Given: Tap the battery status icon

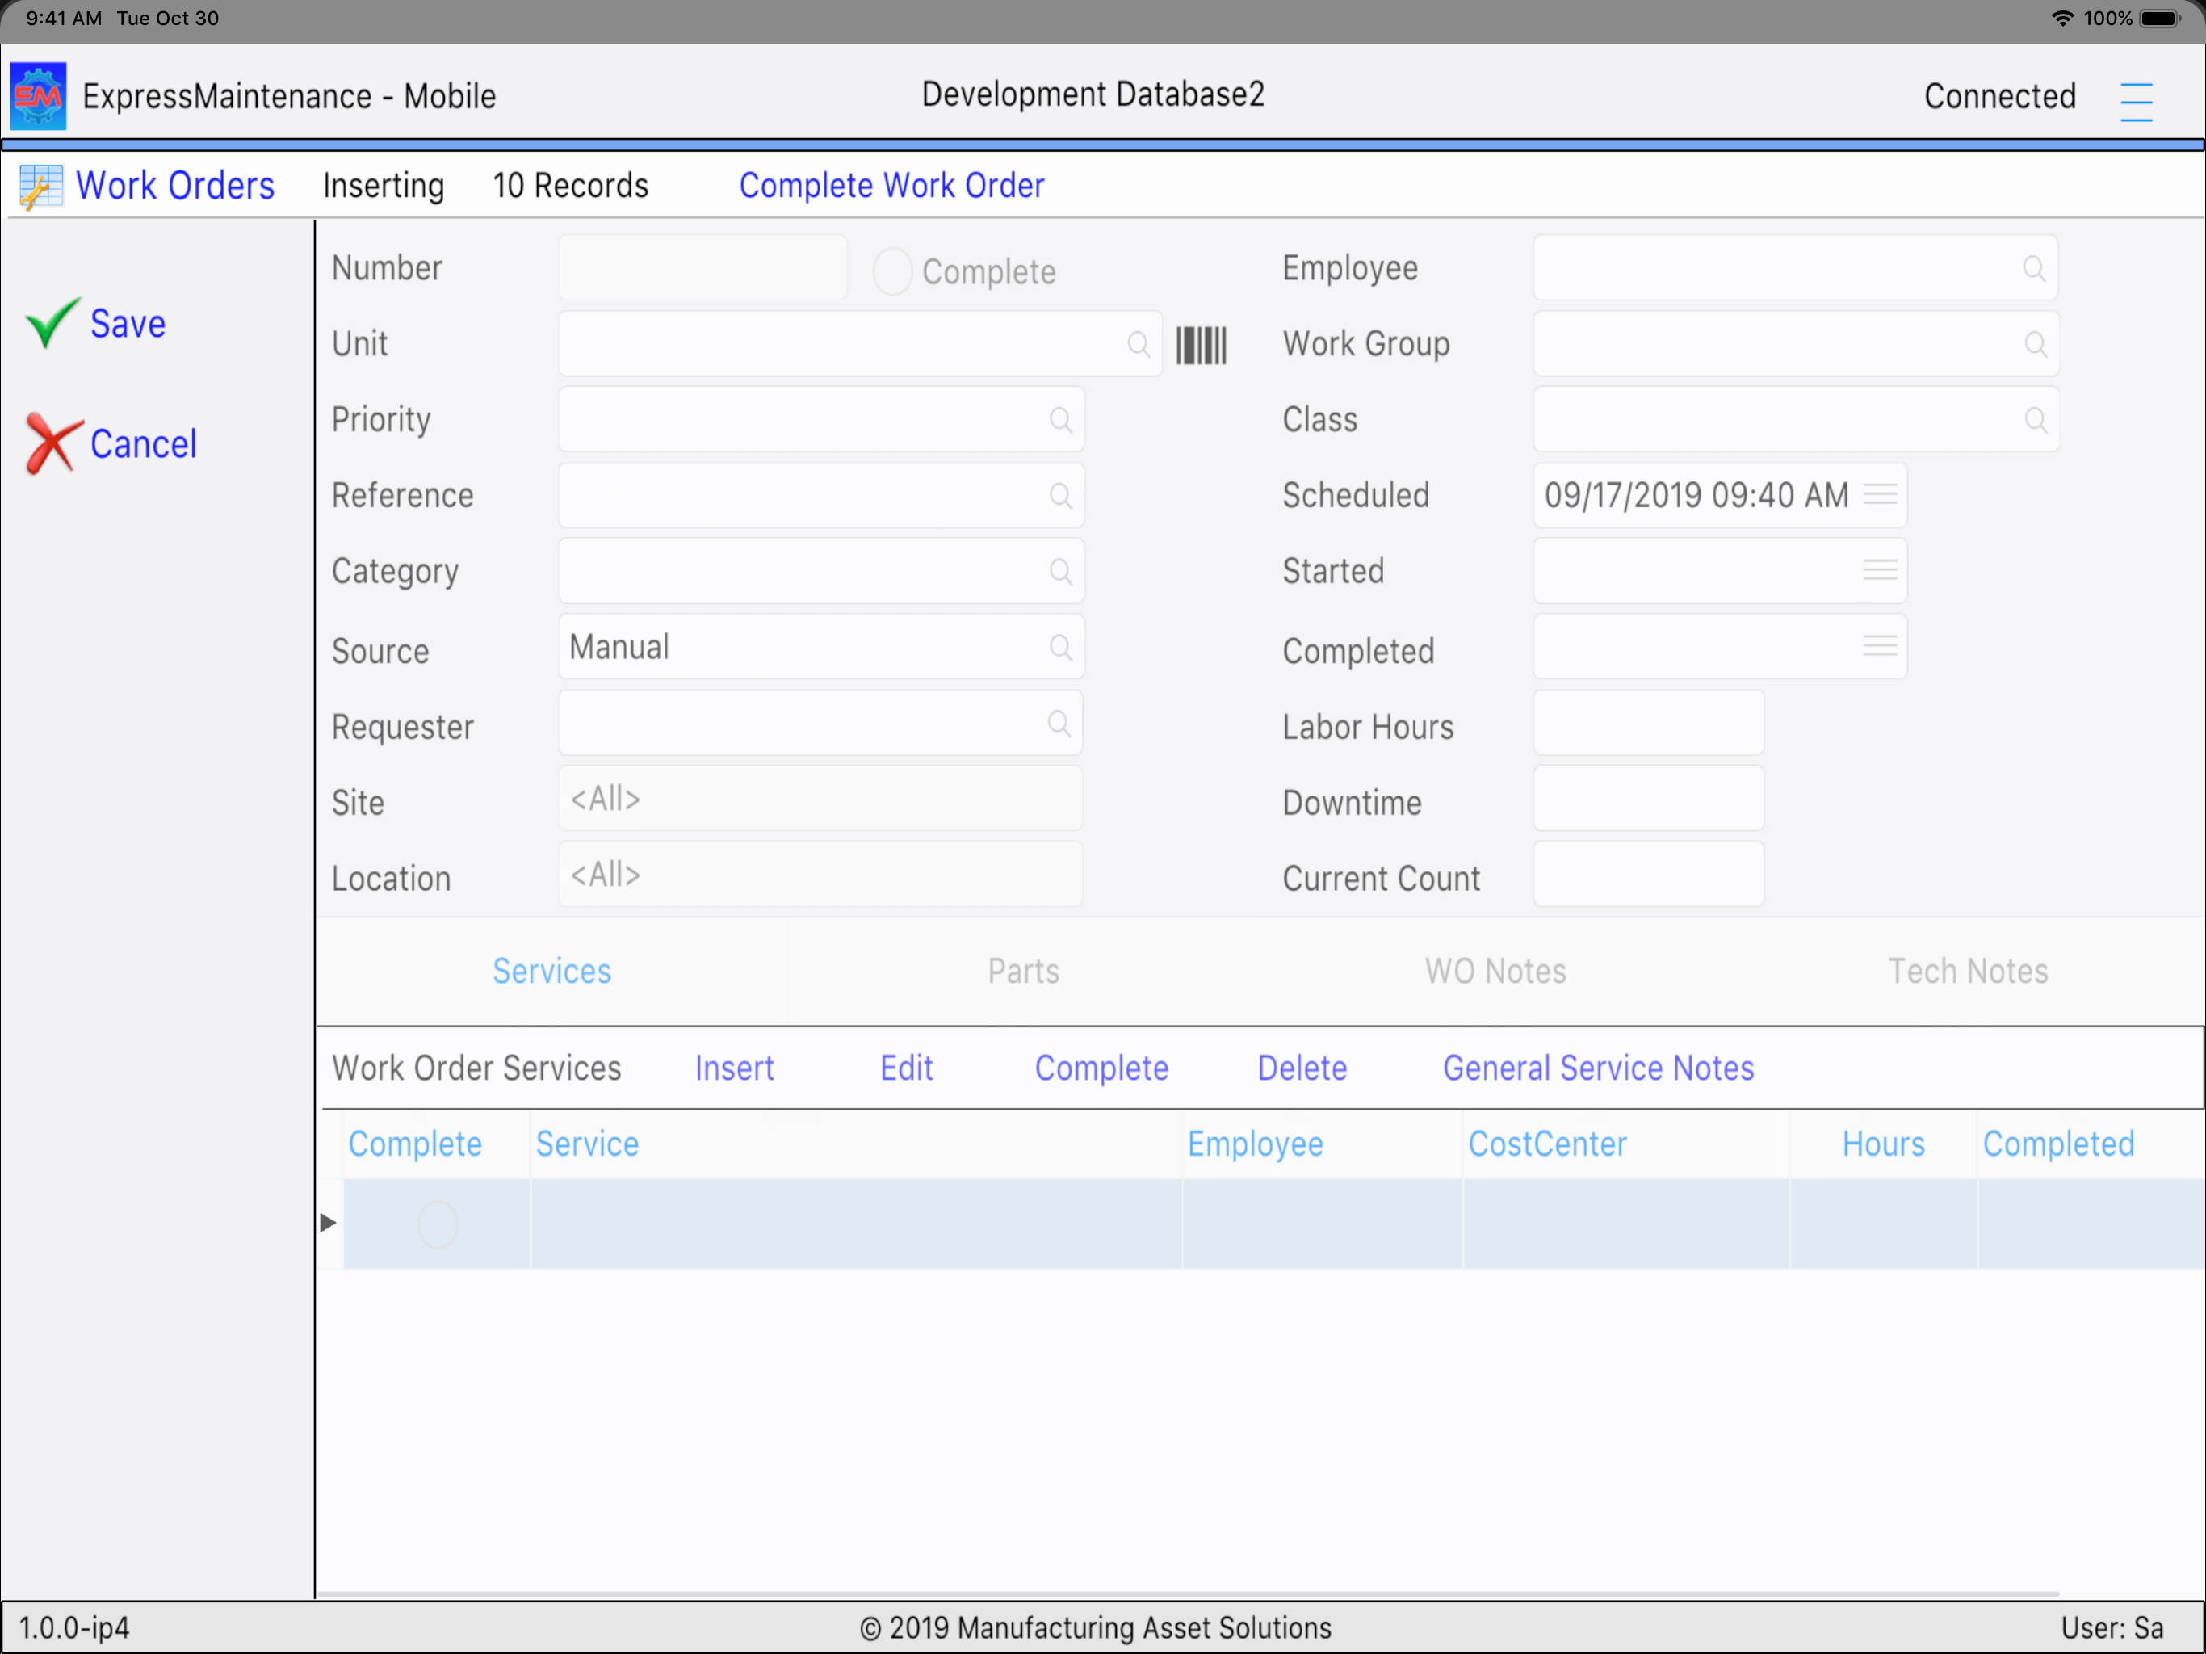Looking at the screenshot, I should [2161, 18].
